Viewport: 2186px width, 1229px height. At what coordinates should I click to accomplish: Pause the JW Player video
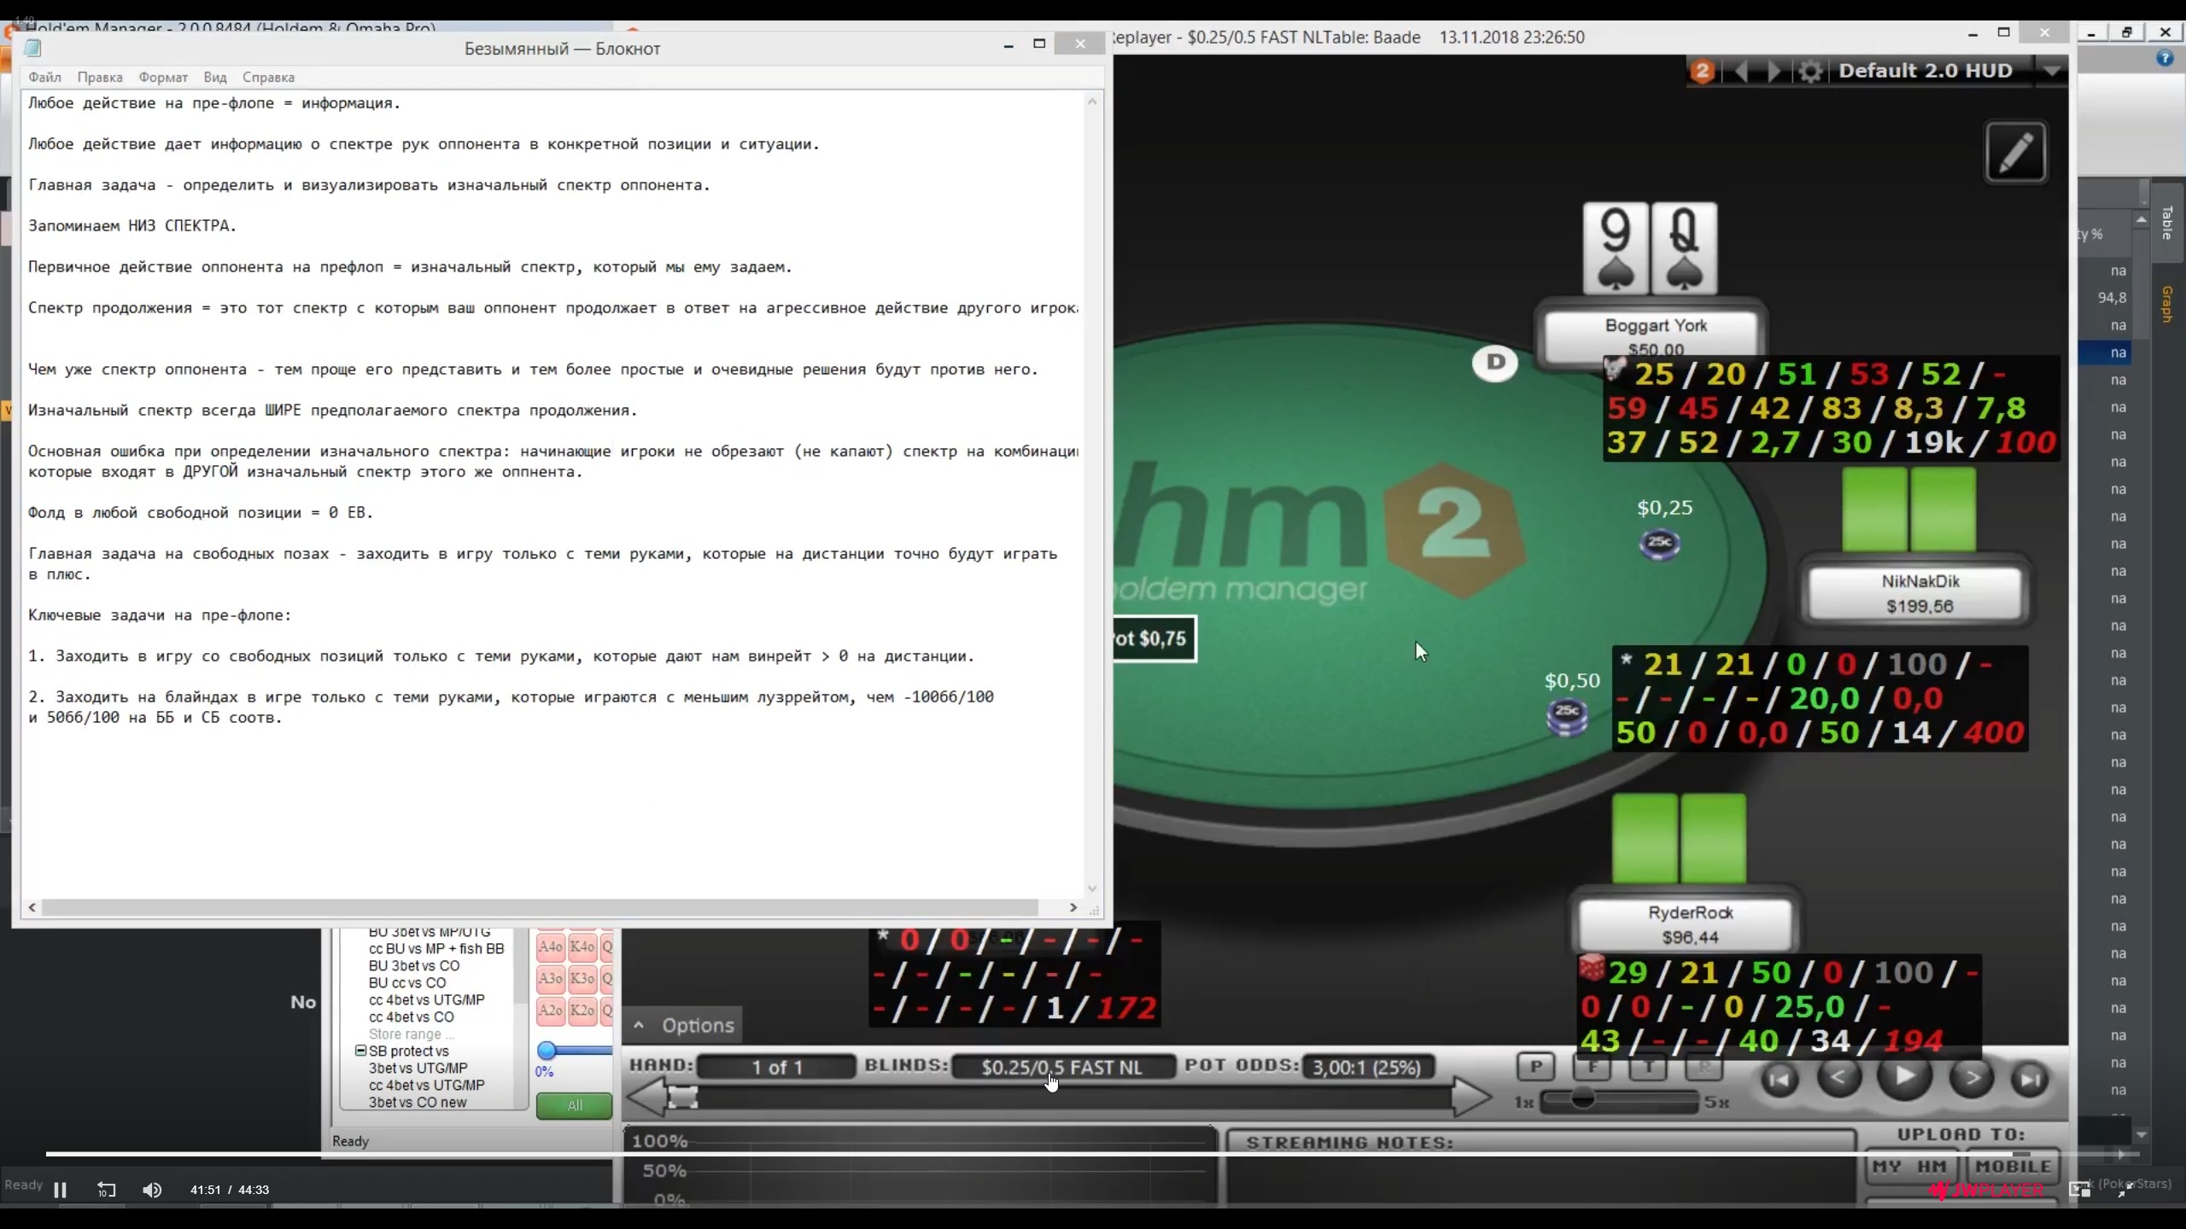tap(60, 1190)
